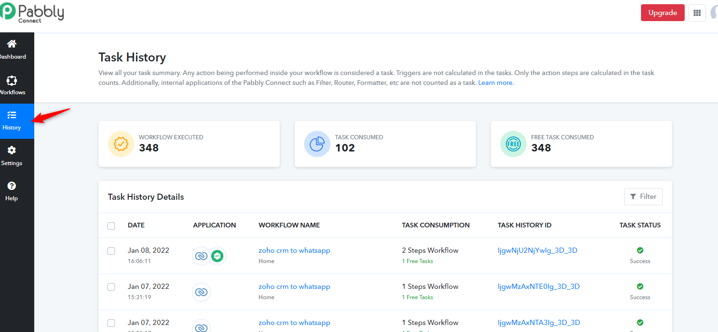718x332 pixels.
Task: Open the Workflows sidebar item
Action: [12, 85]
